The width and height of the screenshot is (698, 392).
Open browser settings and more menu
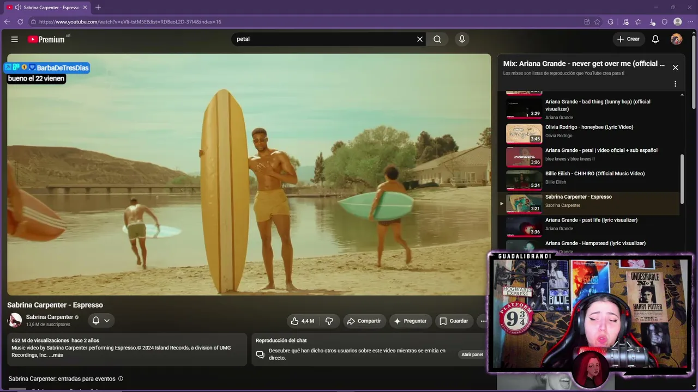690,22
